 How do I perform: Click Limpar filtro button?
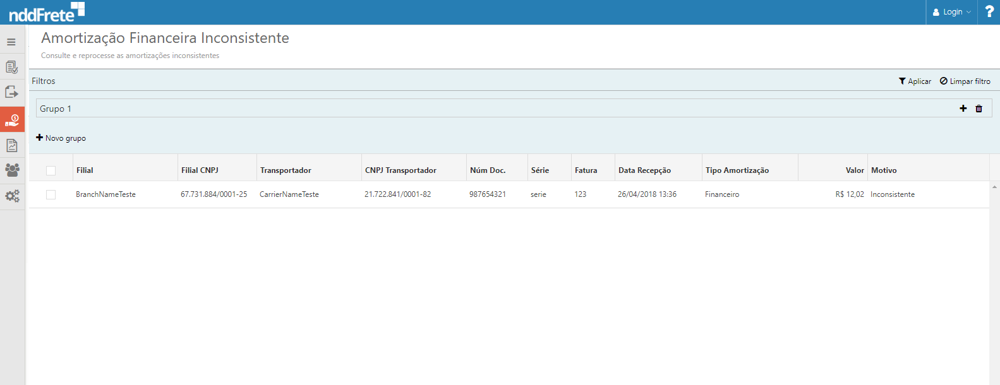(x=965, y=81)
